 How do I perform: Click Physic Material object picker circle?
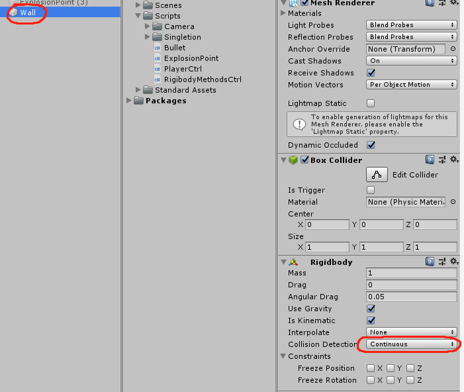(453, 202)
